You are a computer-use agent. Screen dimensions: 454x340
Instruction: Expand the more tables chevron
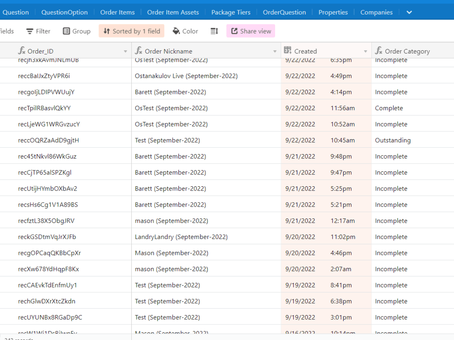[x=409, y=12]
